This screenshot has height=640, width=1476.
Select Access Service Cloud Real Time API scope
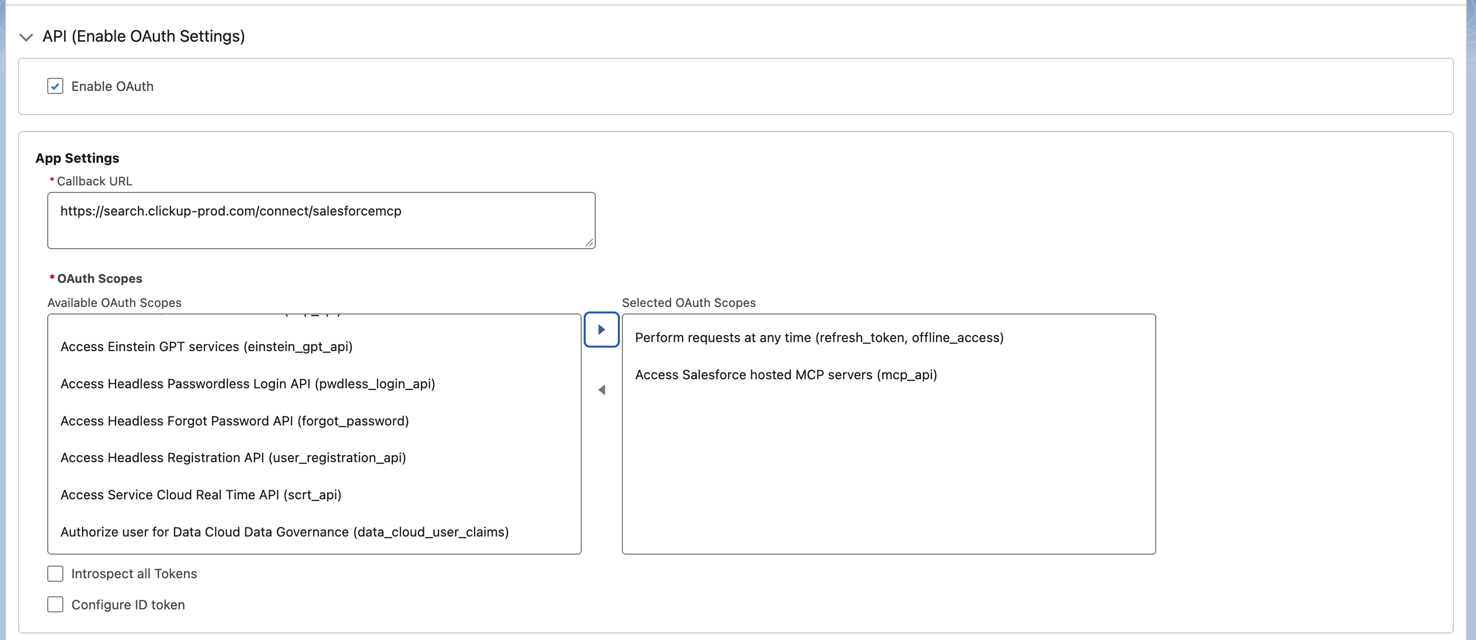(x=201, y=495)
